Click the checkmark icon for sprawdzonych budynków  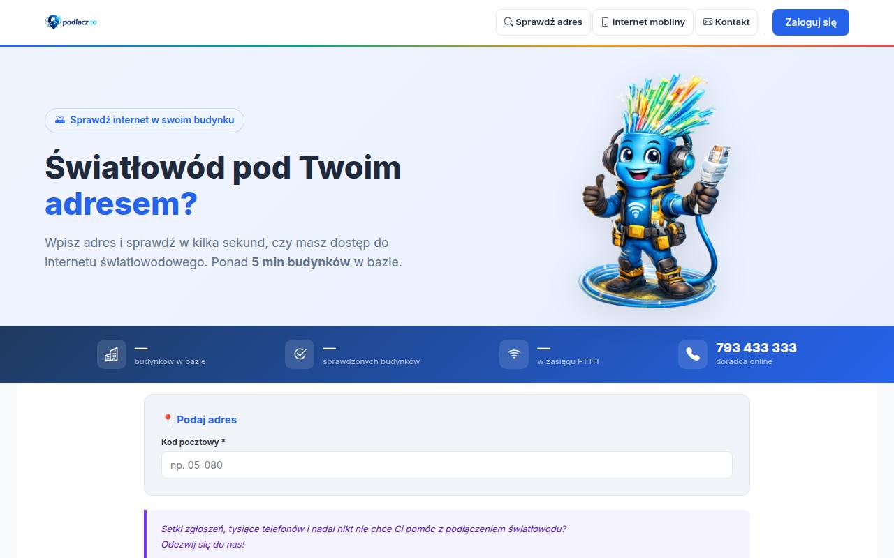point(300,354)
